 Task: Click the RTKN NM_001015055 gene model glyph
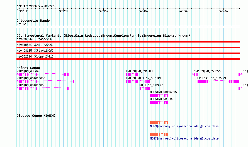(45, 81)
